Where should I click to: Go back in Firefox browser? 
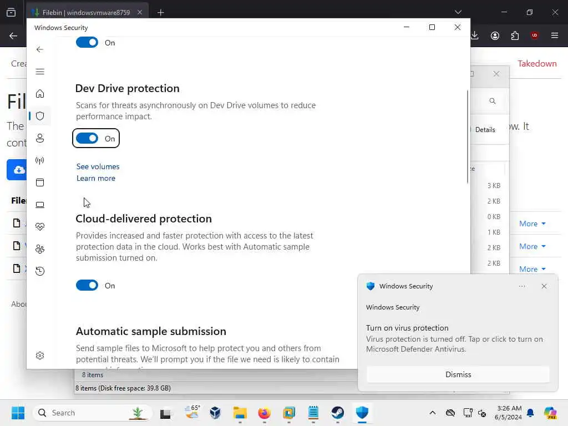click(13, 35)
